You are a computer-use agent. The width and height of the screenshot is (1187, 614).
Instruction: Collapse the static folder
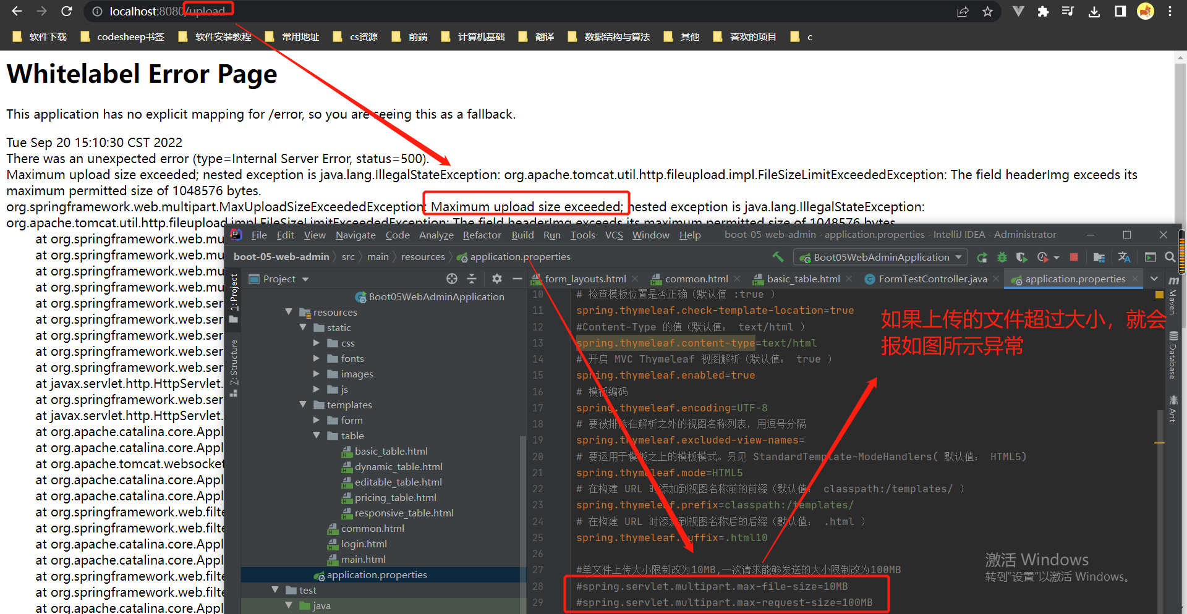click(x=302, y=327)
